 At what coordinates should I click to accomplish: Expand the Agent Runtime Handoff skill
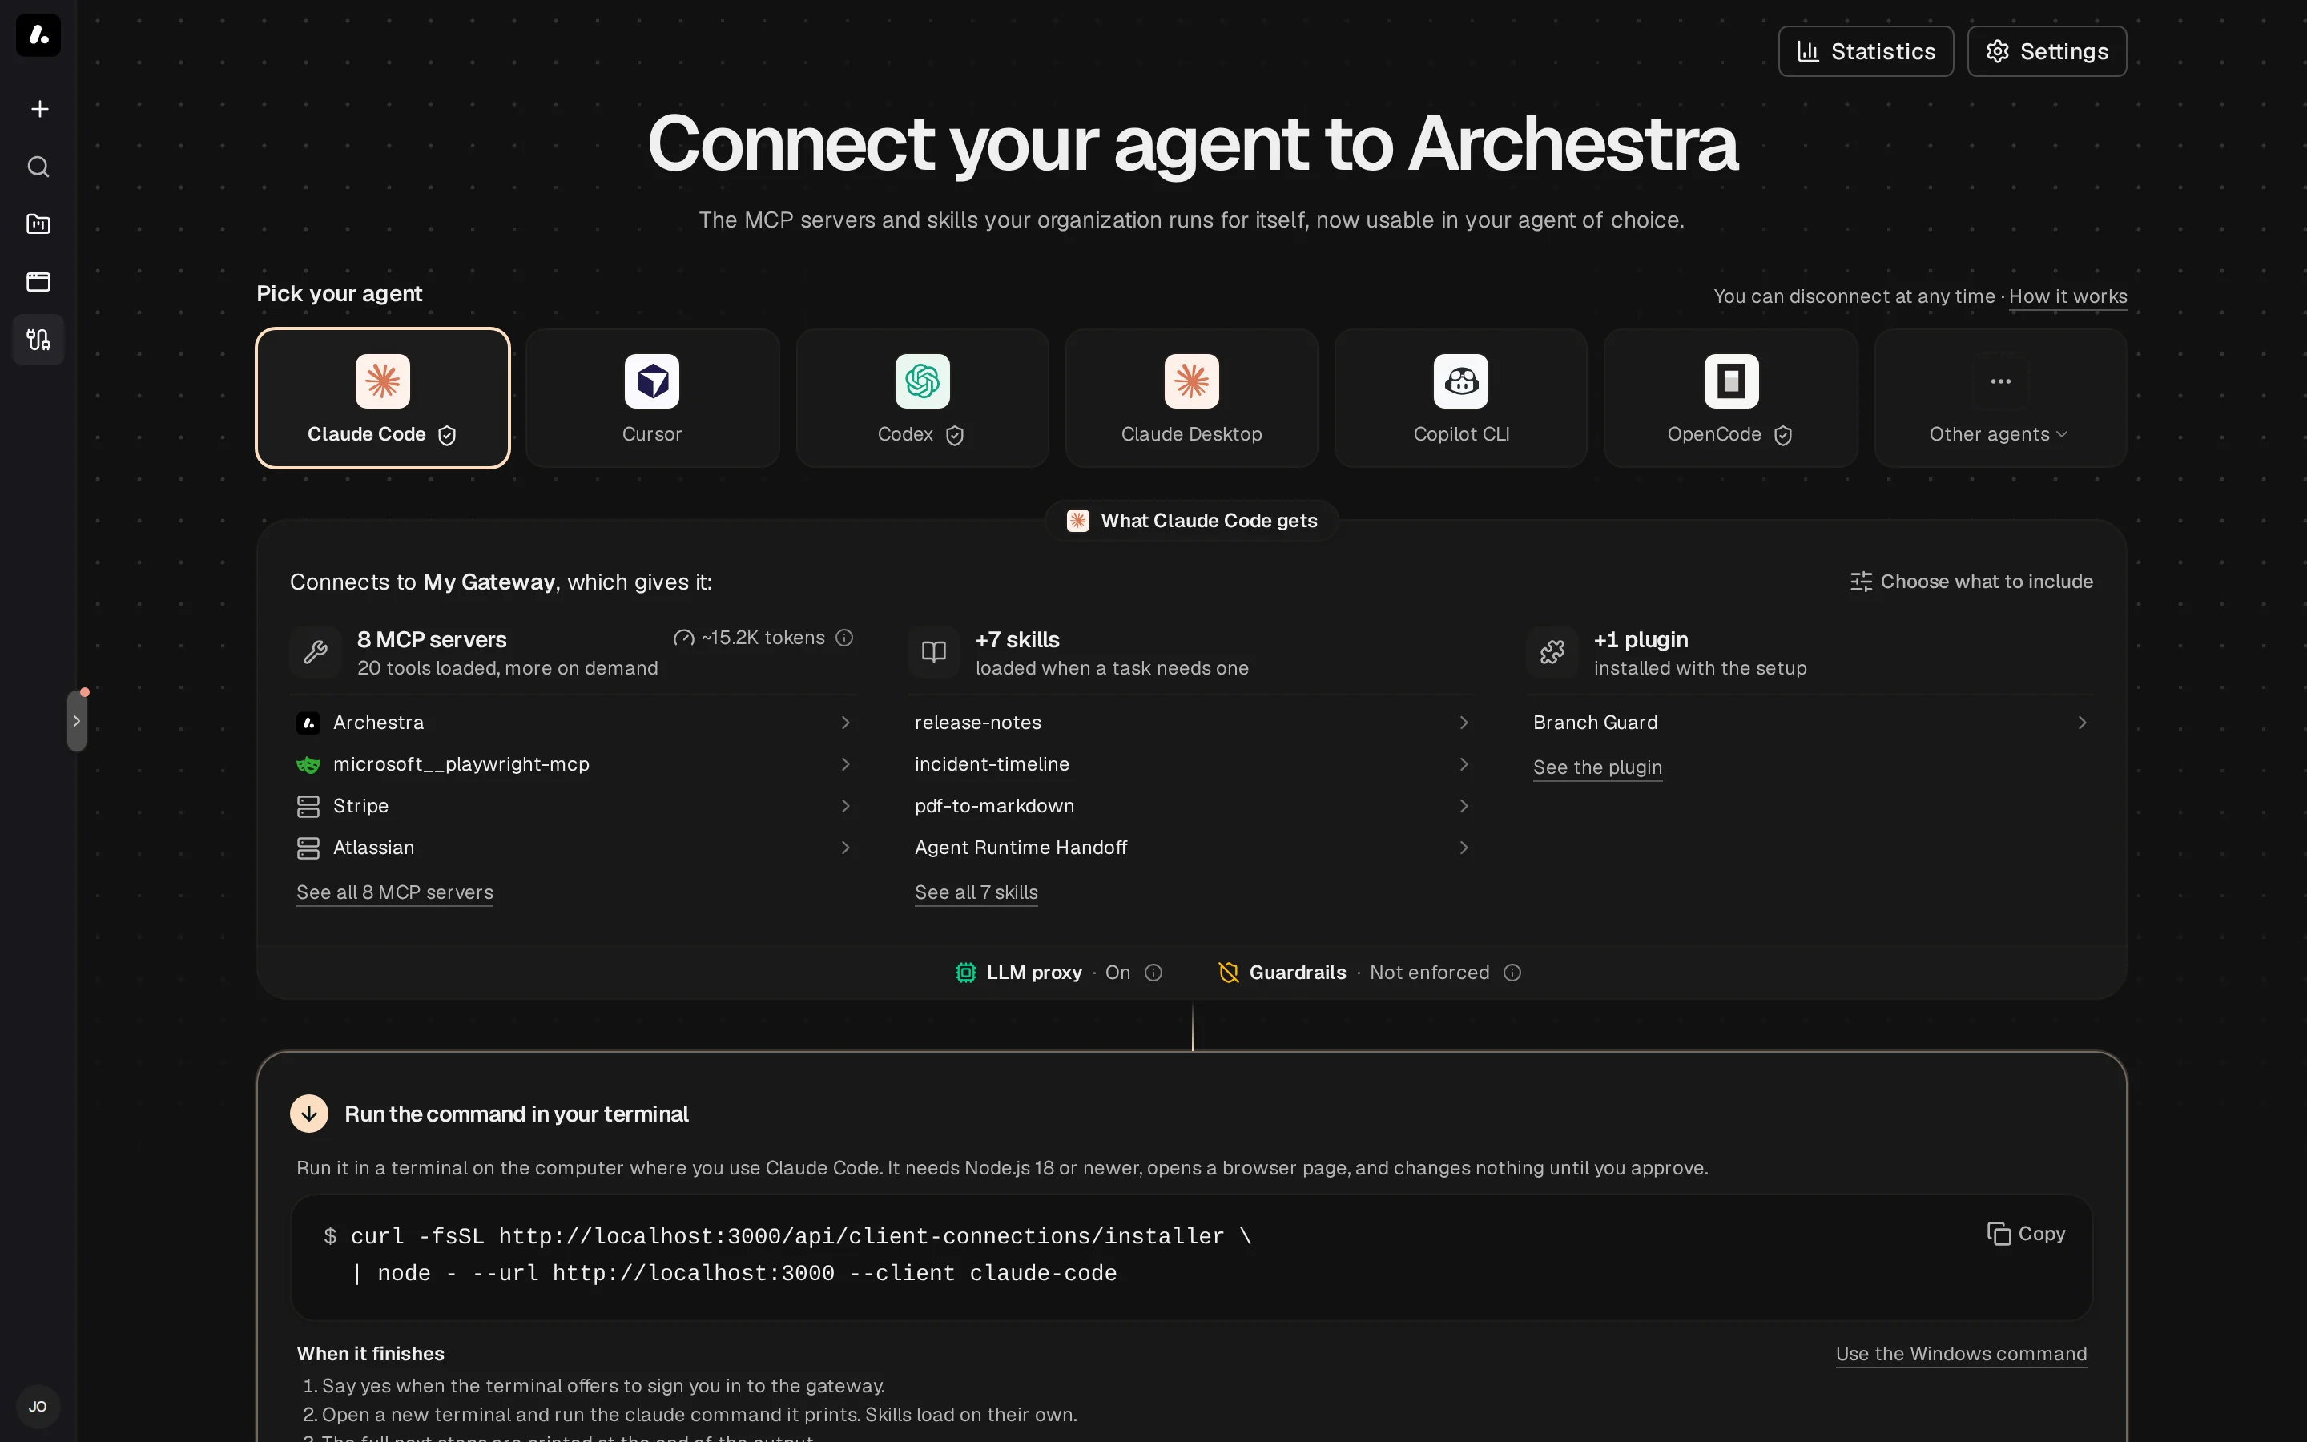tap(1192, 848)
